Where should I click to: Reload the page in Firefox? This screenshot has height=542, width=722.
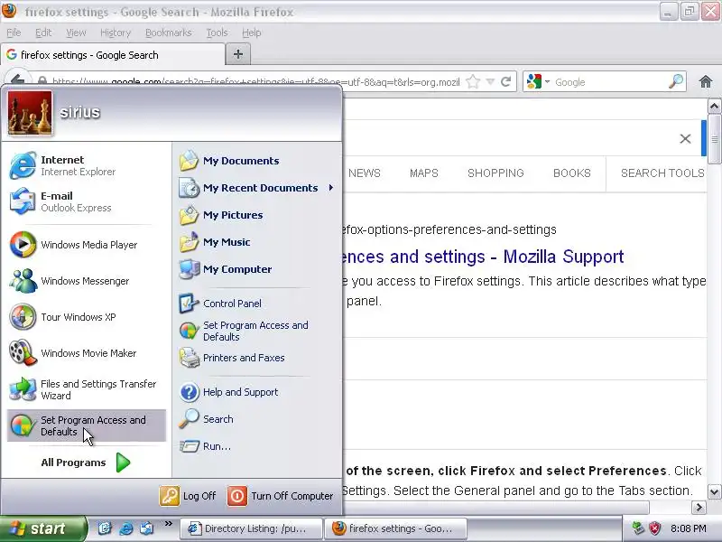(506, 82)
